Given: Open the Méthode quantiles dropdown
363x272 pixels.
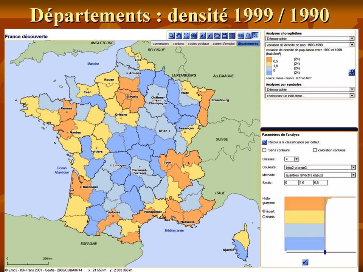Looking at the screenshot, I should pos(320,175).
